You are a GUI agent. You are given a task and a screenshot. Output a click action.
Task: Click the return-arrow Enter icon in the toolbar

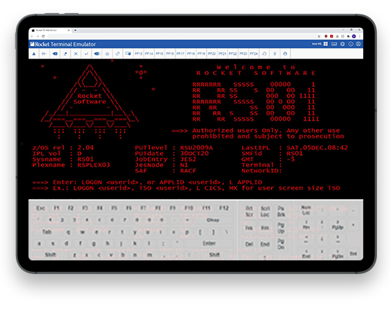pyautogui.click(x=87, y=53)
